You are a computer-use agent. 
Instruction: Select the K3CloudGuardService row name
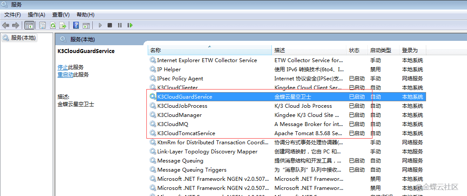pyautogui.click(x=185, y=97)
